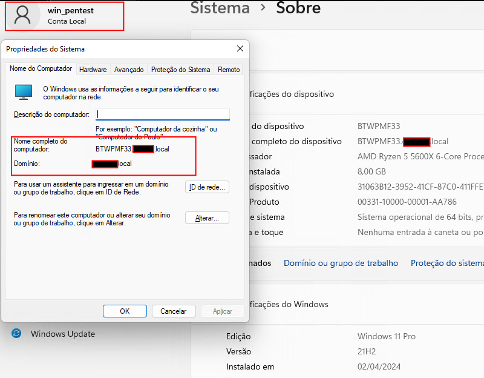Image resolution: width=484 pixels, height=378 pixels.
Task: Confirm the dialog with OK
Action: coord(125,311)
